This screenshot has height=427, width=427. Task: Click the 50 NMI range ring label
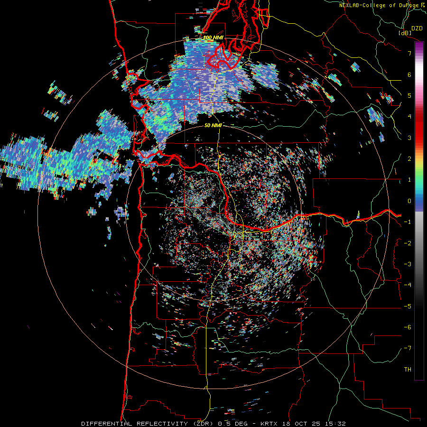pyautogui.click(x=213, y=125)
